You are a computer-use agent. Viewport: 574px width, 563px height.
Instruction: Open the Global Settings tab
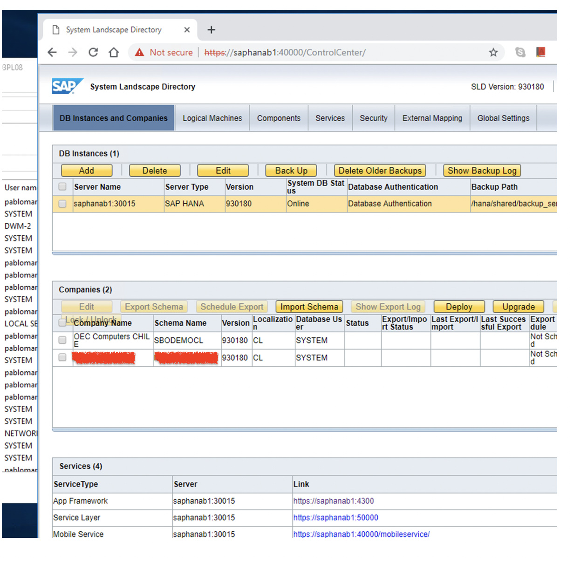(503, 118)
